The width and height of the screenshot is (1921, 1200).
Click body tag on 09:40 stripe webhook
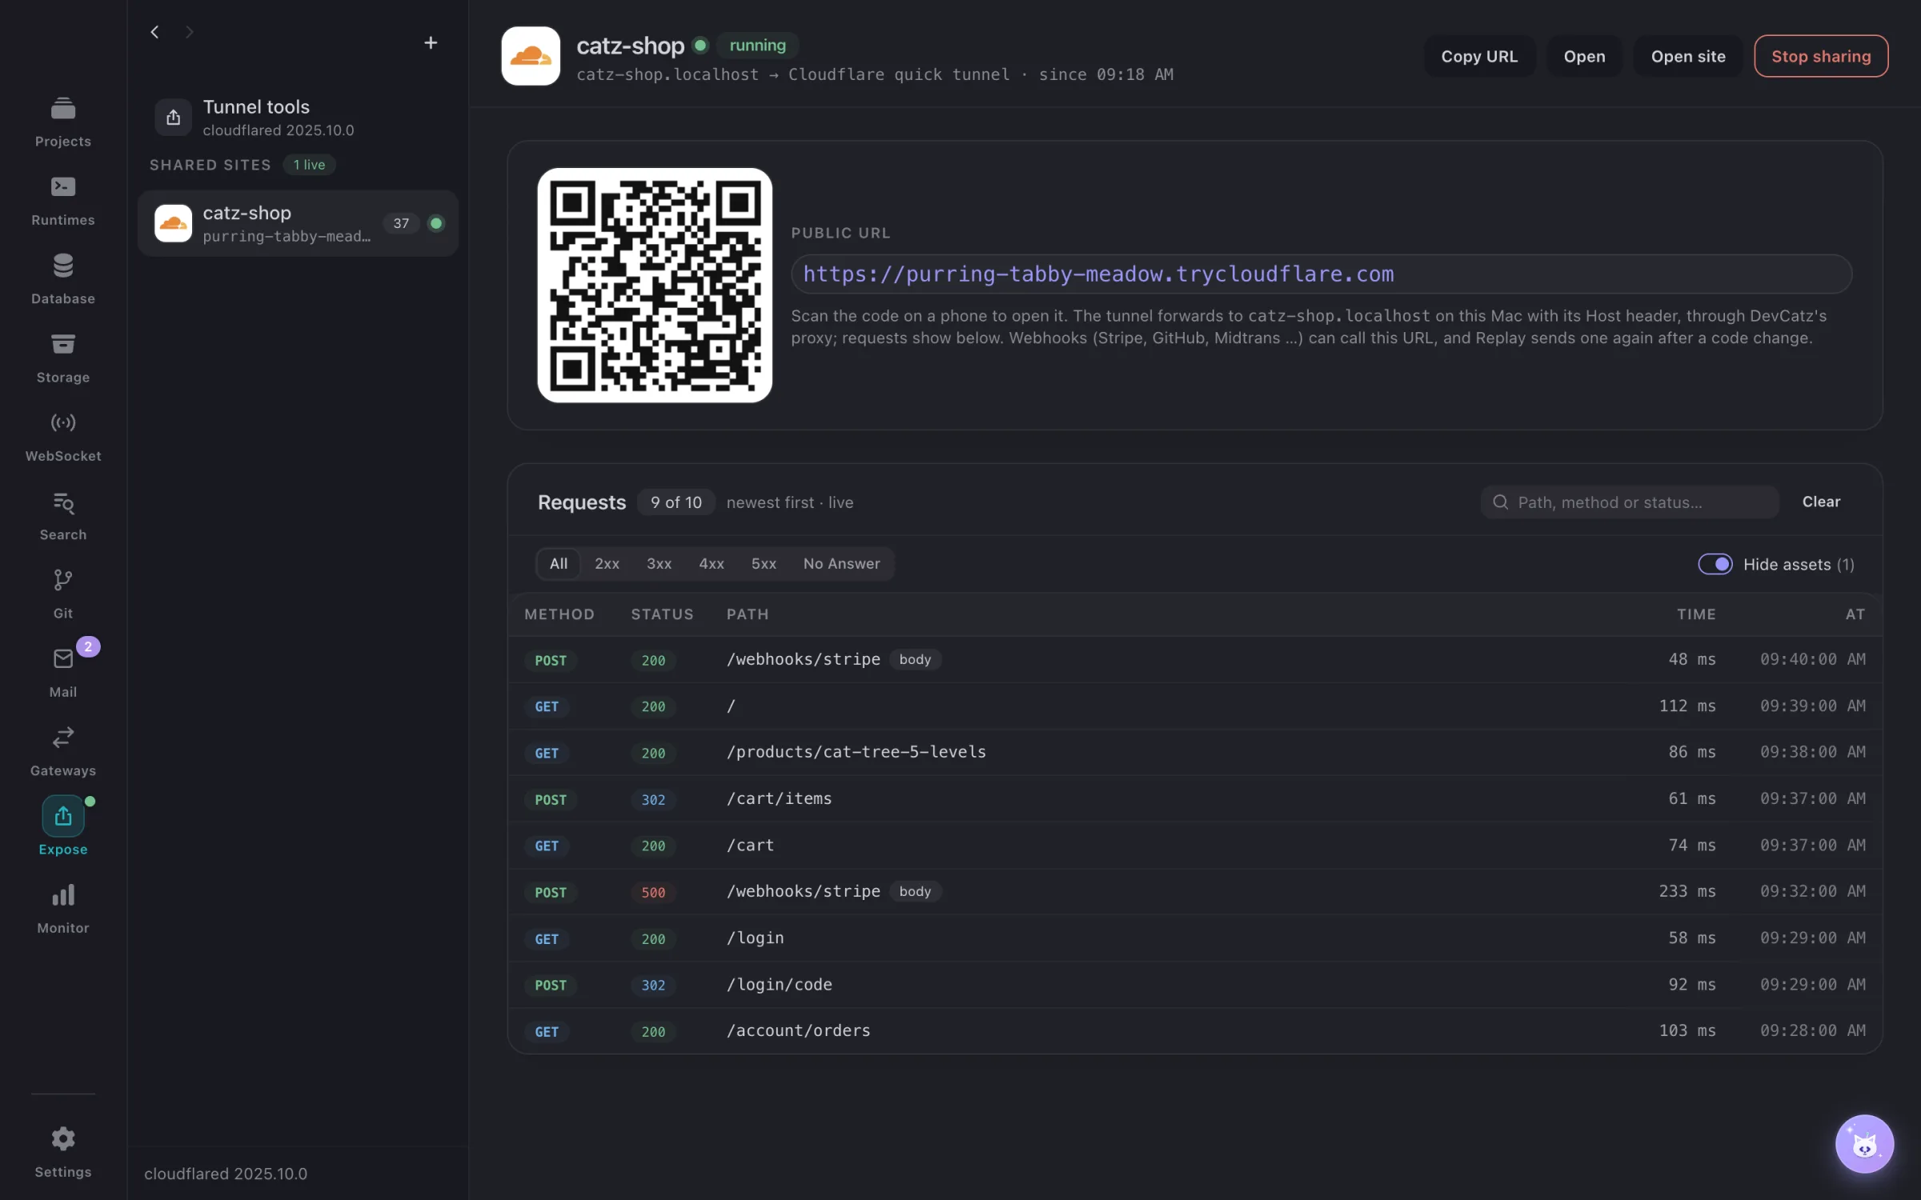(x=915, y=659)
